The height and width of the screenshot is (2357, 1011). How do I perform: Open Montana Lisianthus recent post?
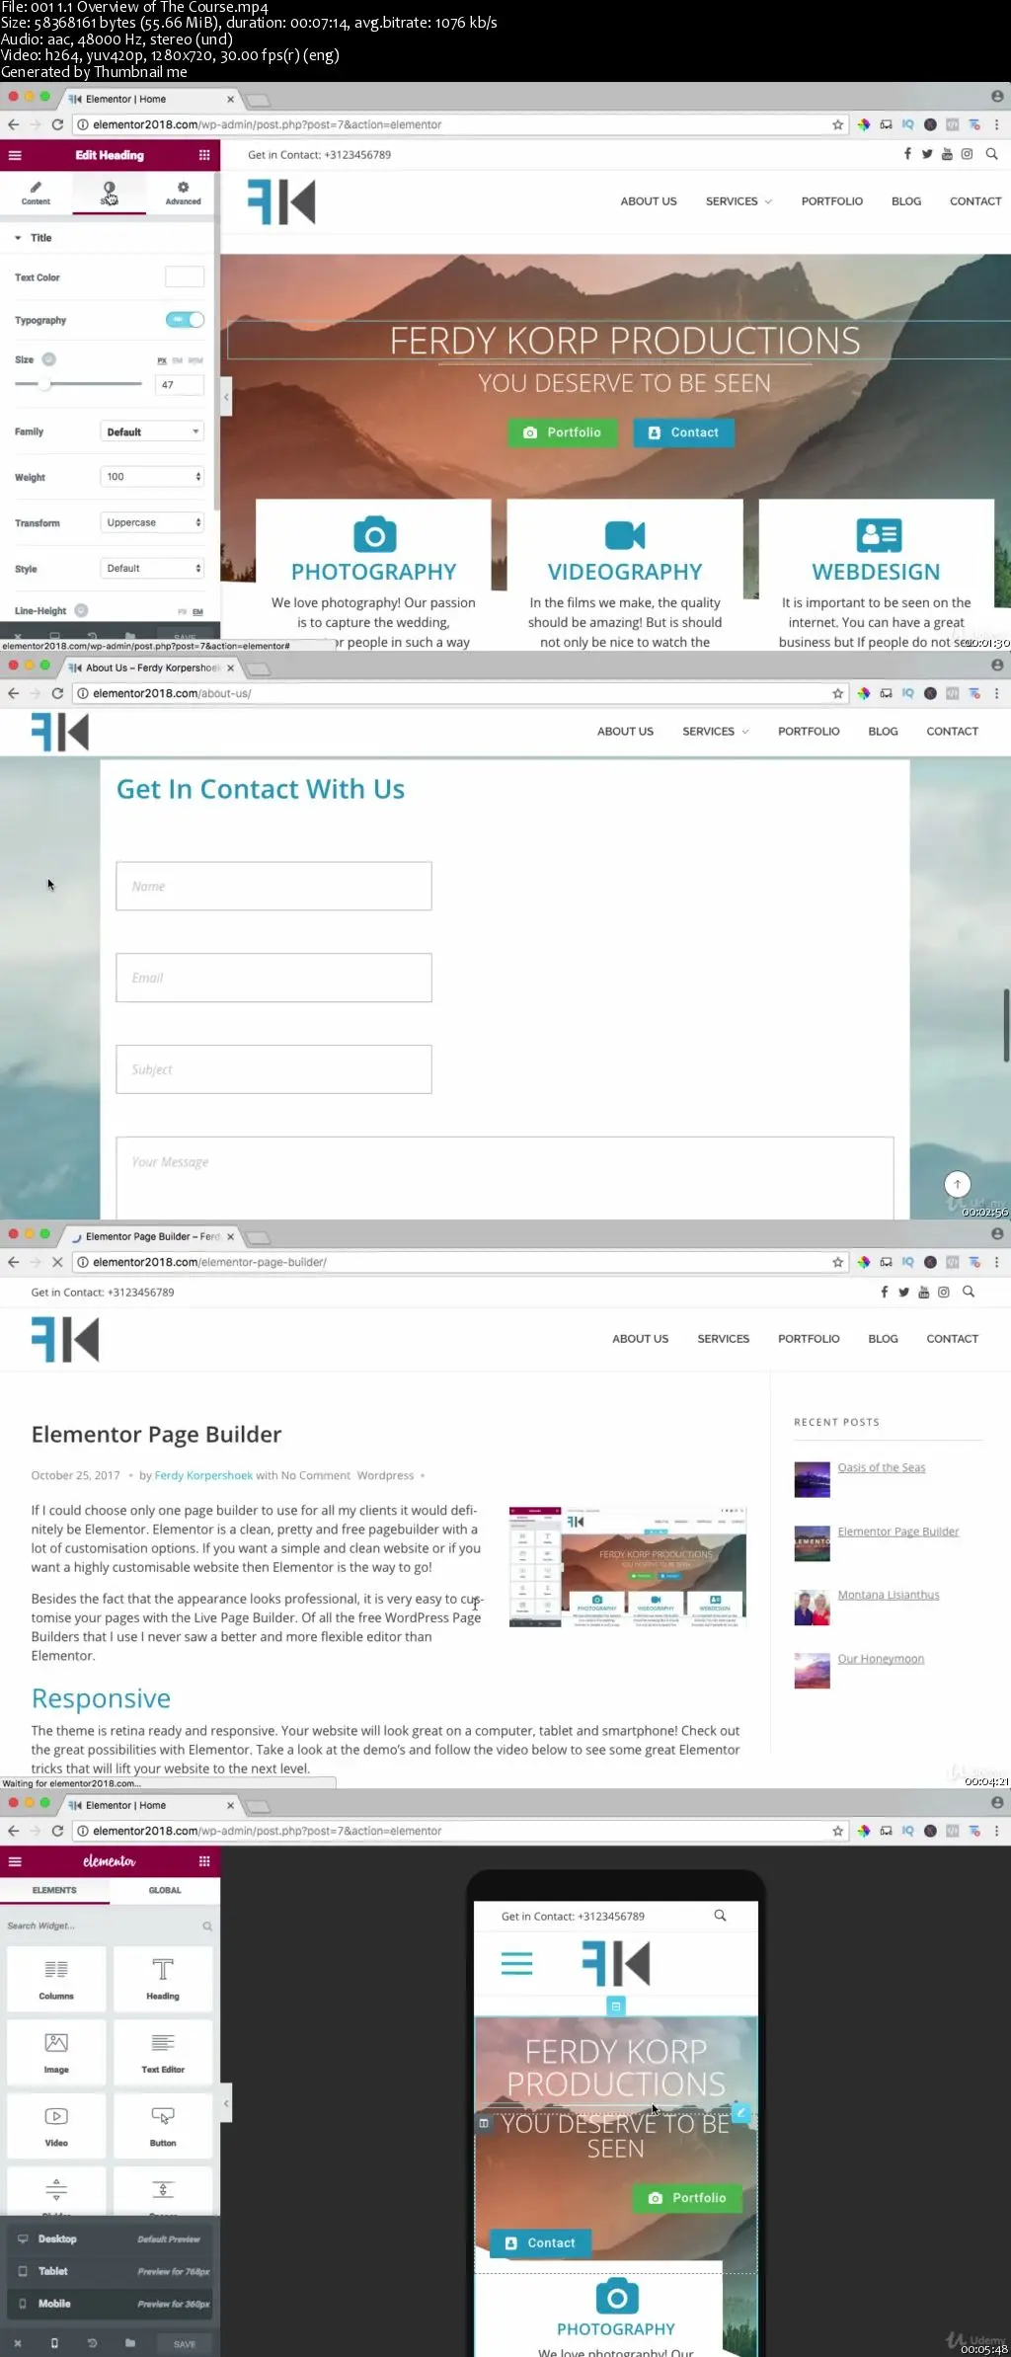click(889, 1595)
